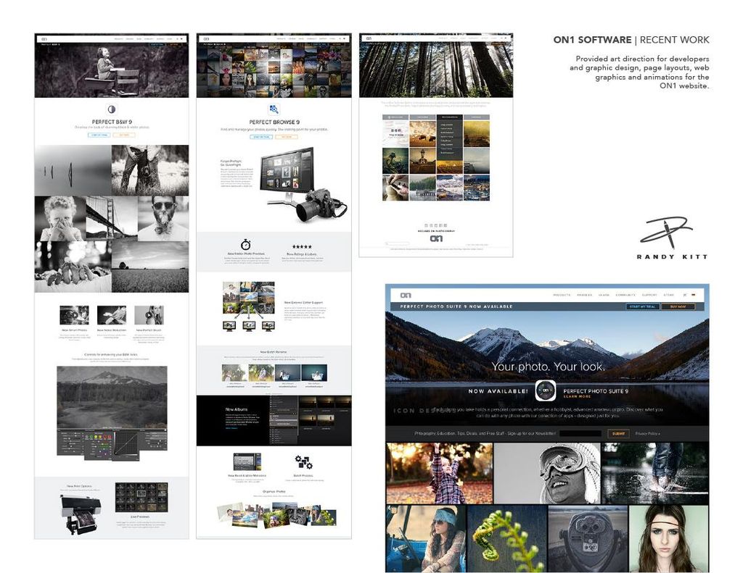
Task: Click the Ap Aperture monitor icon
Action: click(x=268, y=325)
